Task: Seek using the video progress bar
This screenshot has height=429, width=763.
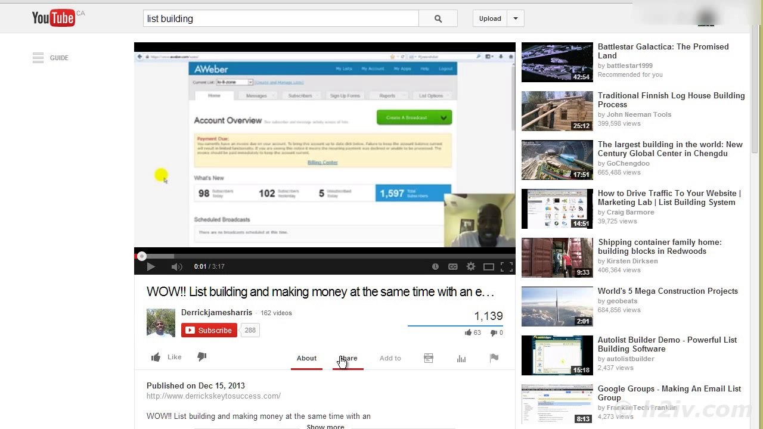Action: click(325, 256)
